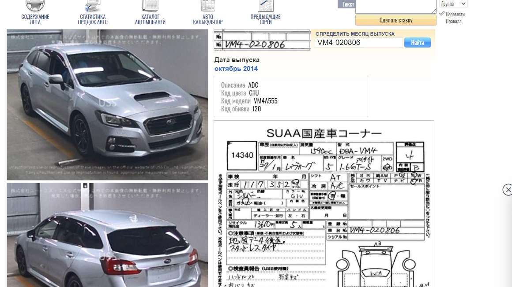This screenshot has width=512, height=287.
Task: Open the auction sheet image
Action: [x=324, y=204]
